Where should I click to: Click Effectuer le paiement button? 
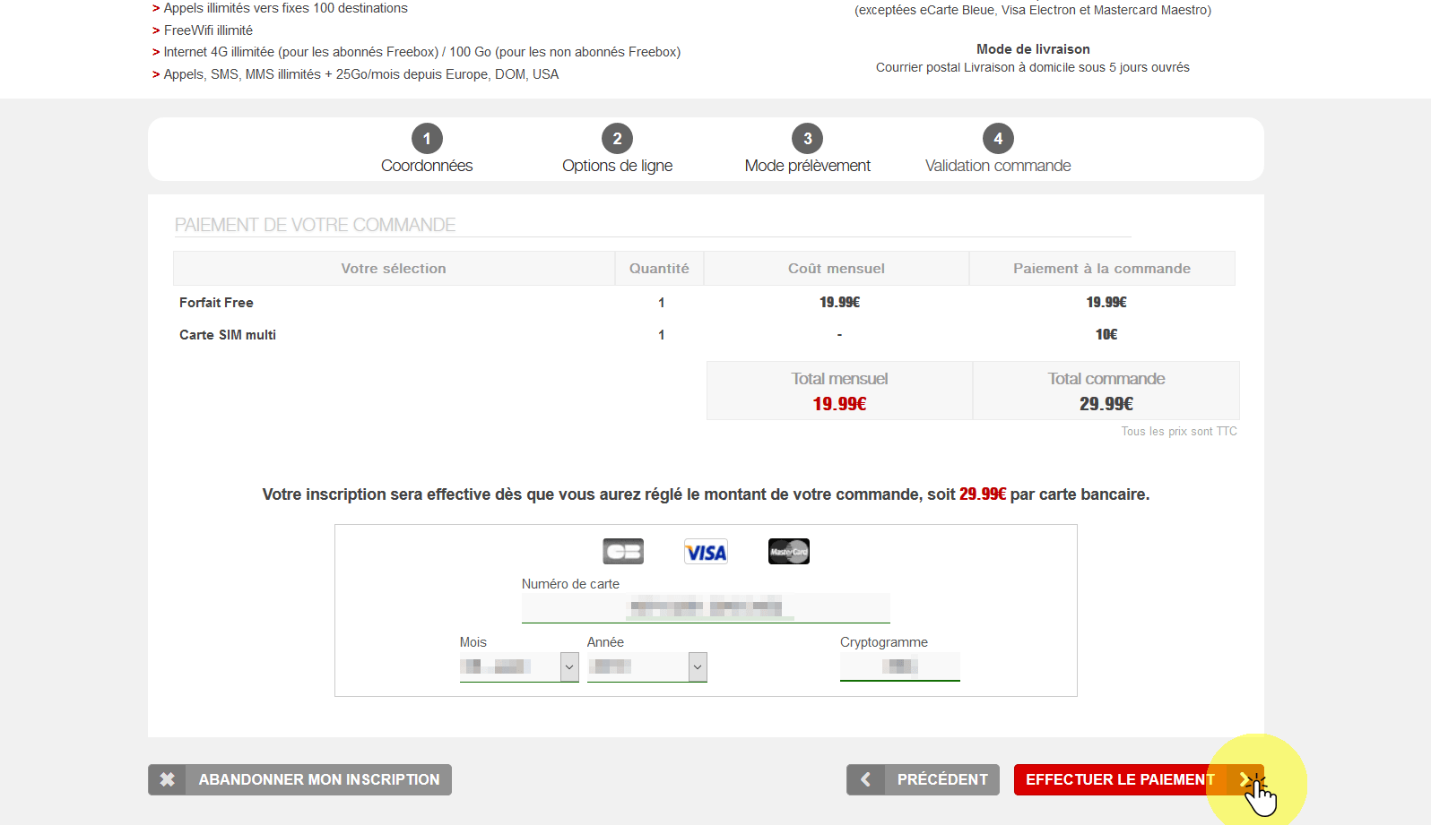tap(1139, 779)
